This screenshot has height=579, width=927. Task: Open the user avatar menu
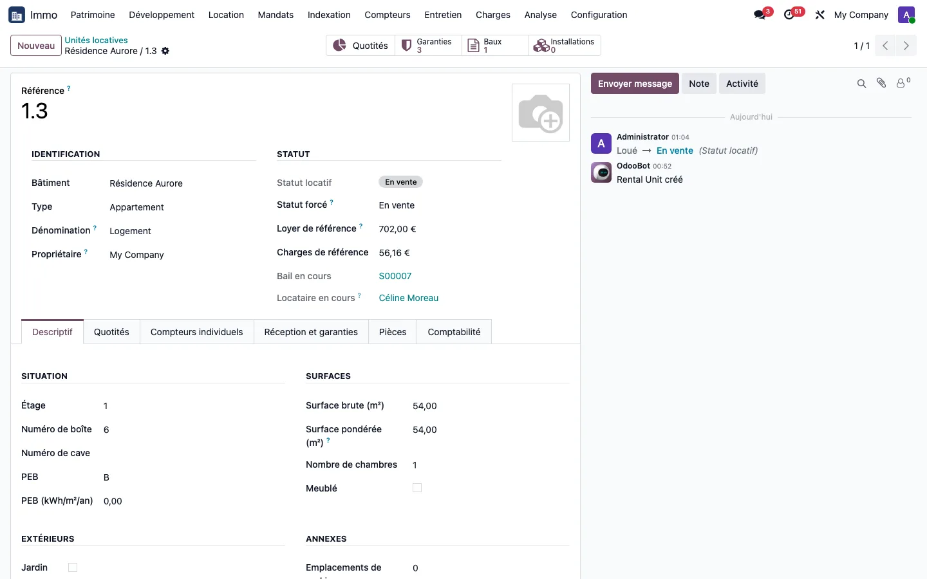coord(906,15)
